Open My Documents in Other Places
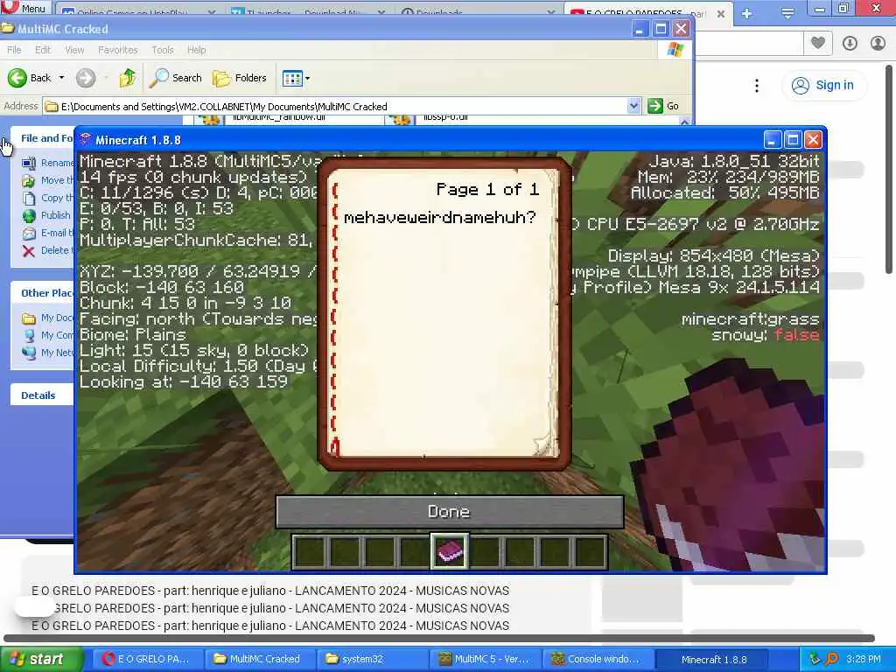Screen dimensions: 896x672 [48, 318]
